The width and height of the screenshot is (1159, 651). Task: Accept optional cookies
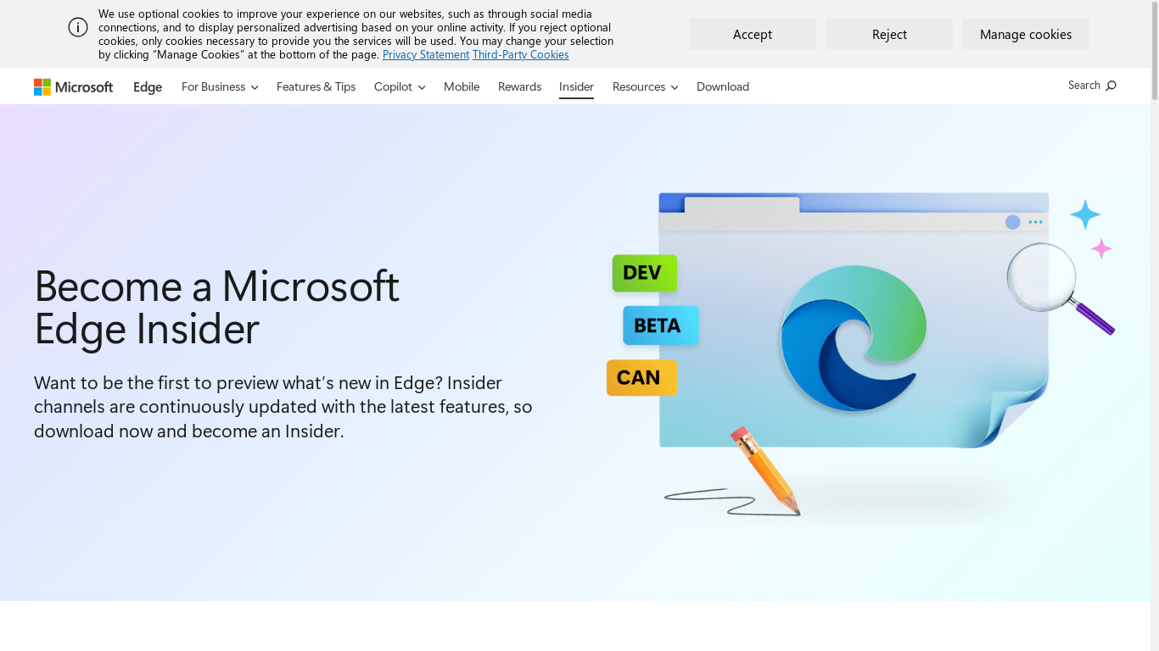click(753, 34)
